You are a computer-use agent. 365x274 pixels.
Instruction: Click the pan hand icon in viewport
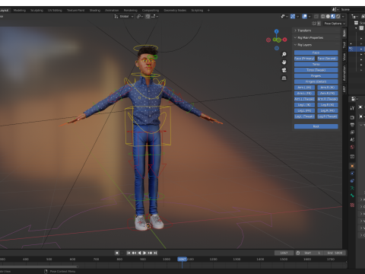click(284, 62)
